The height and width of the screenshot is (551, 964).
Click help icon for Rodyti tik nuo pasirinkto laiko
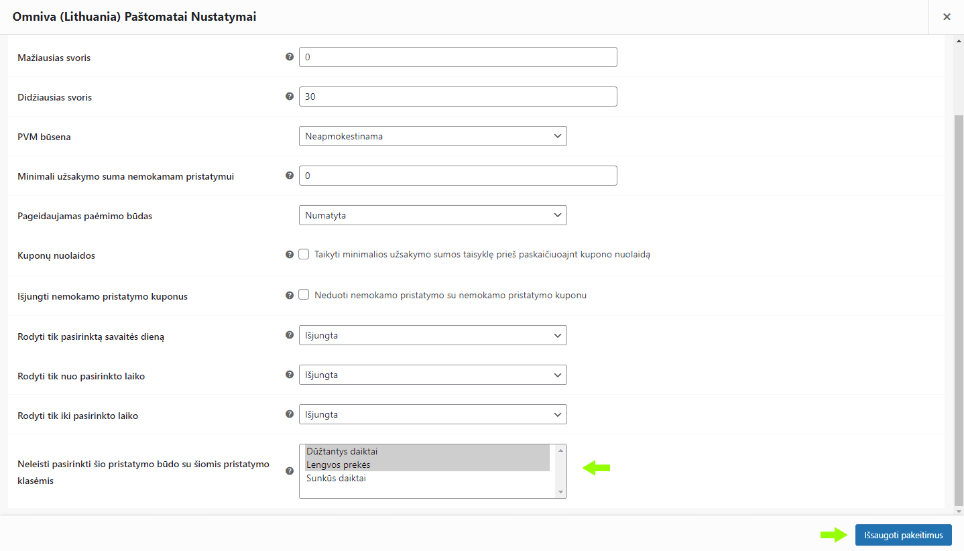point(290,375)
